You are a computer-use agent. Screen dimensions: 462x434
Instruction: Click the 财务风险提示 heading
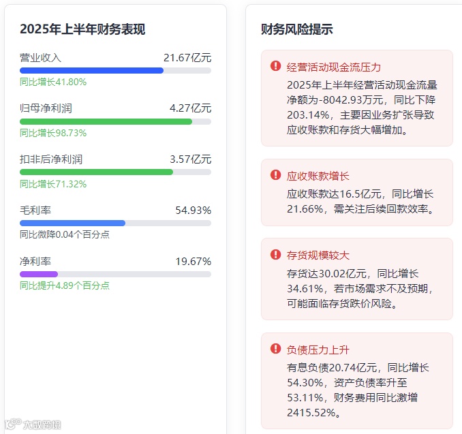click(x=297, y=29)
